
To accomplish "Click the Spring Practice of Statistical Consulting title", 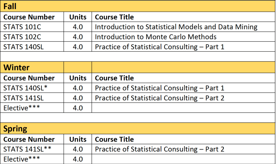I will (159, 149).
